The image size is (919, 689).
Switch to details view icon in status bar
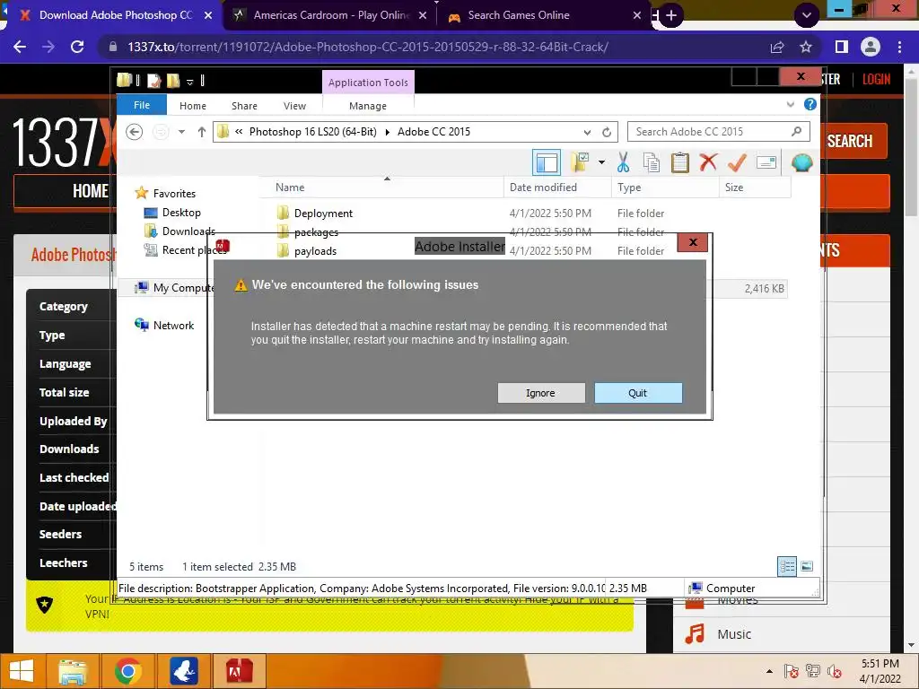(787, 566)
